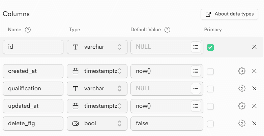
Task: Delete the qualification column row
Action: click(254, 89)
